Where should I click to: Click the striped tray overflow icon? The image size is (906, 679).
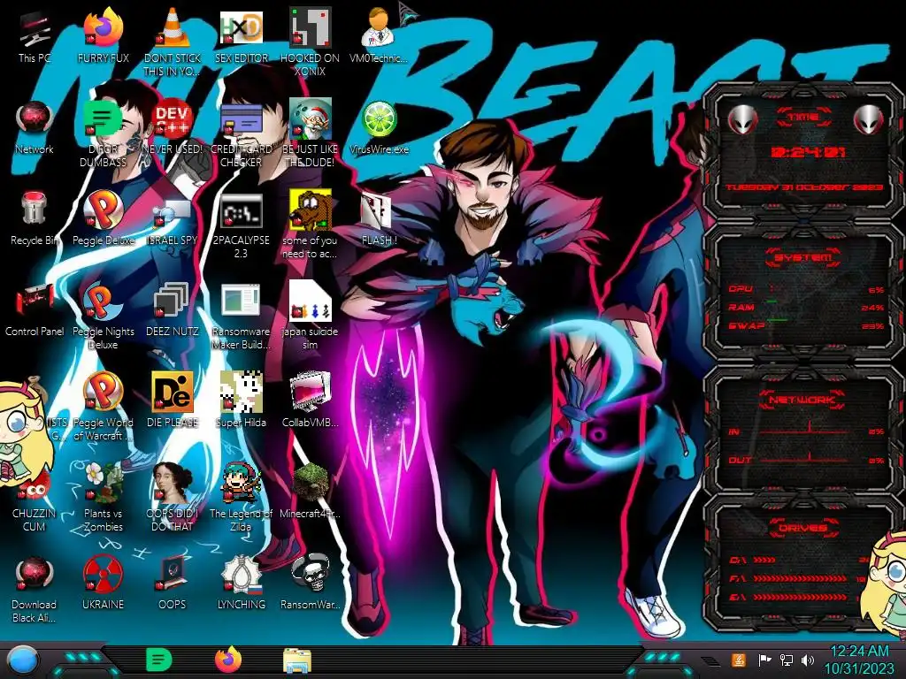710,660
